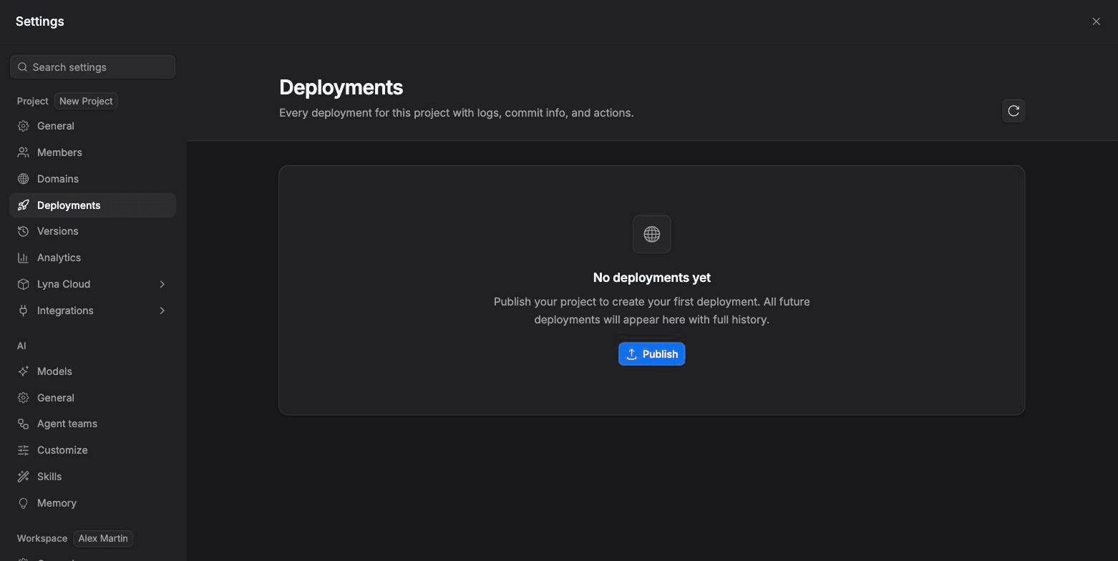This screenshot has width=1118, height=561.
Task: Click the Members people icon
Action: pos(24,152)
